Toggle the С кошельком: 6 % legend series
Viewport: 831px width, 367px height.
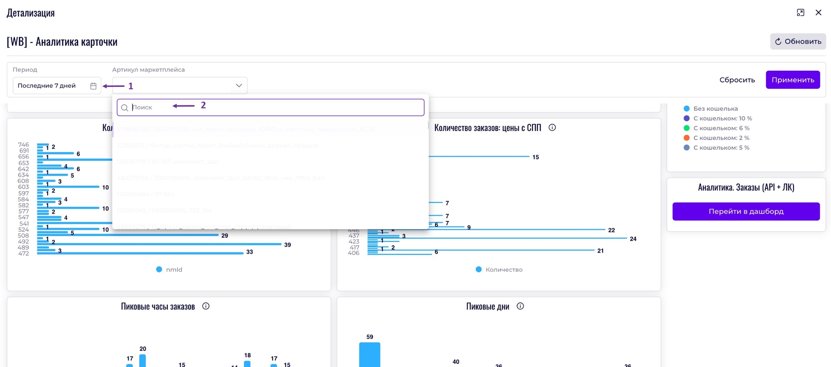(x=721, y=128)
